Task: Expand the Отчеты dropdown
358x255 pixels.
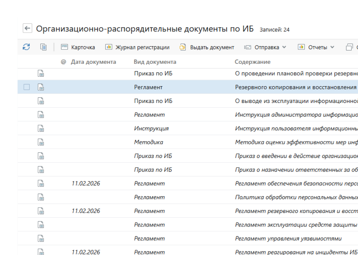Action: pos(316,47)
